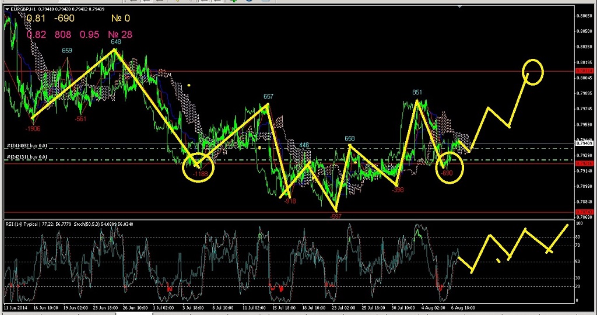This screenshot has width=597, height=315.
Task: Click 0.79895 on the price scale
Action: tap(584, 93)
